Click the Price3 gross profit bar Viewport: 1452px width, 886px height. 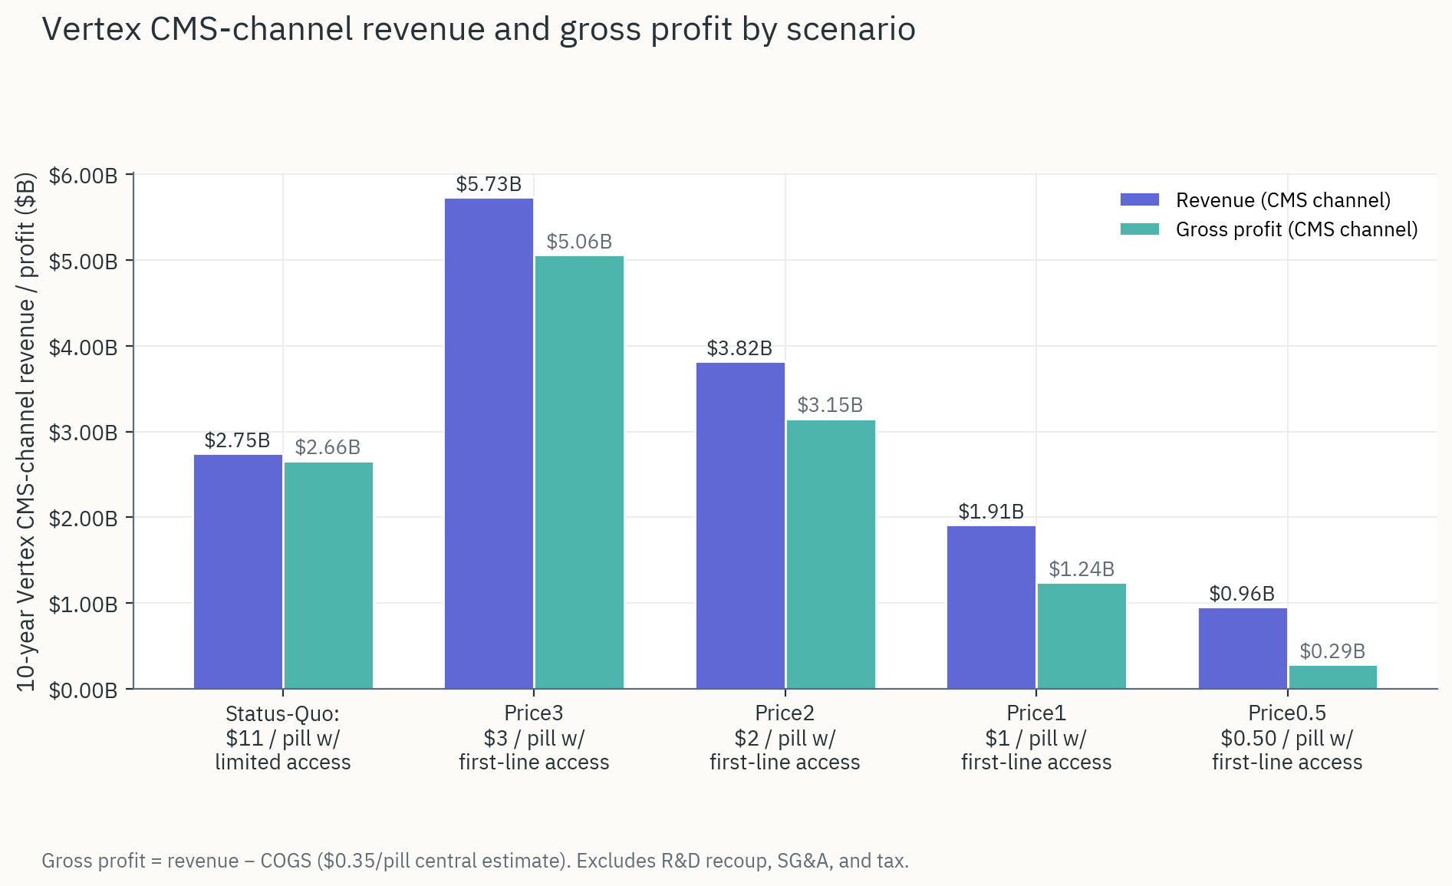(579, 473)
